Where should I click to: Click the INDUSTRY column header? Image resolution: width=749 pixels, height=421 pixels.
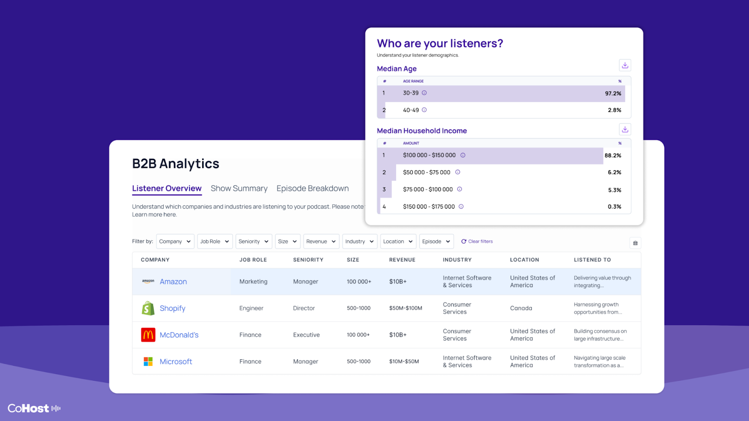[x=457, y=260]
